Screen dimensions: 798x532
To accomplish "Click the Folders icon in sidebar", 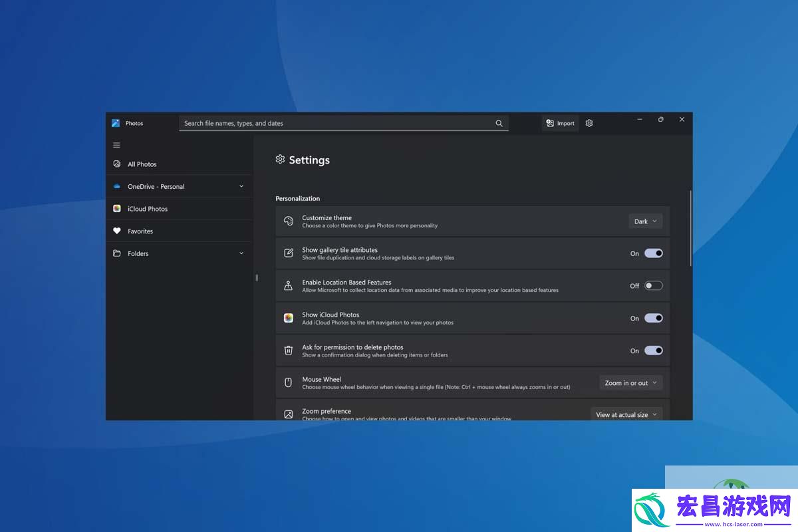I will coord(117,253).
